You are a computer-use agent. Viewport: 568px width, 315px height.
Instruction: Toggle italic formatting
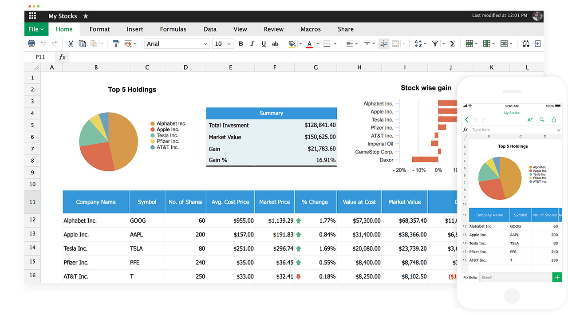252,43
